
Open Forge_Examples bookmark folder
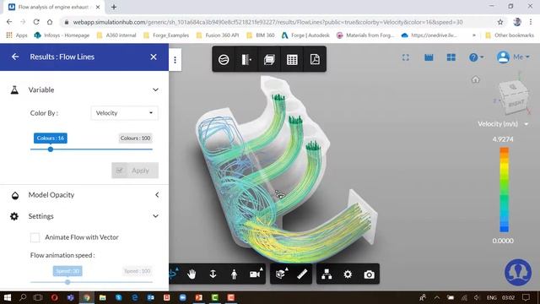point(166,35)
